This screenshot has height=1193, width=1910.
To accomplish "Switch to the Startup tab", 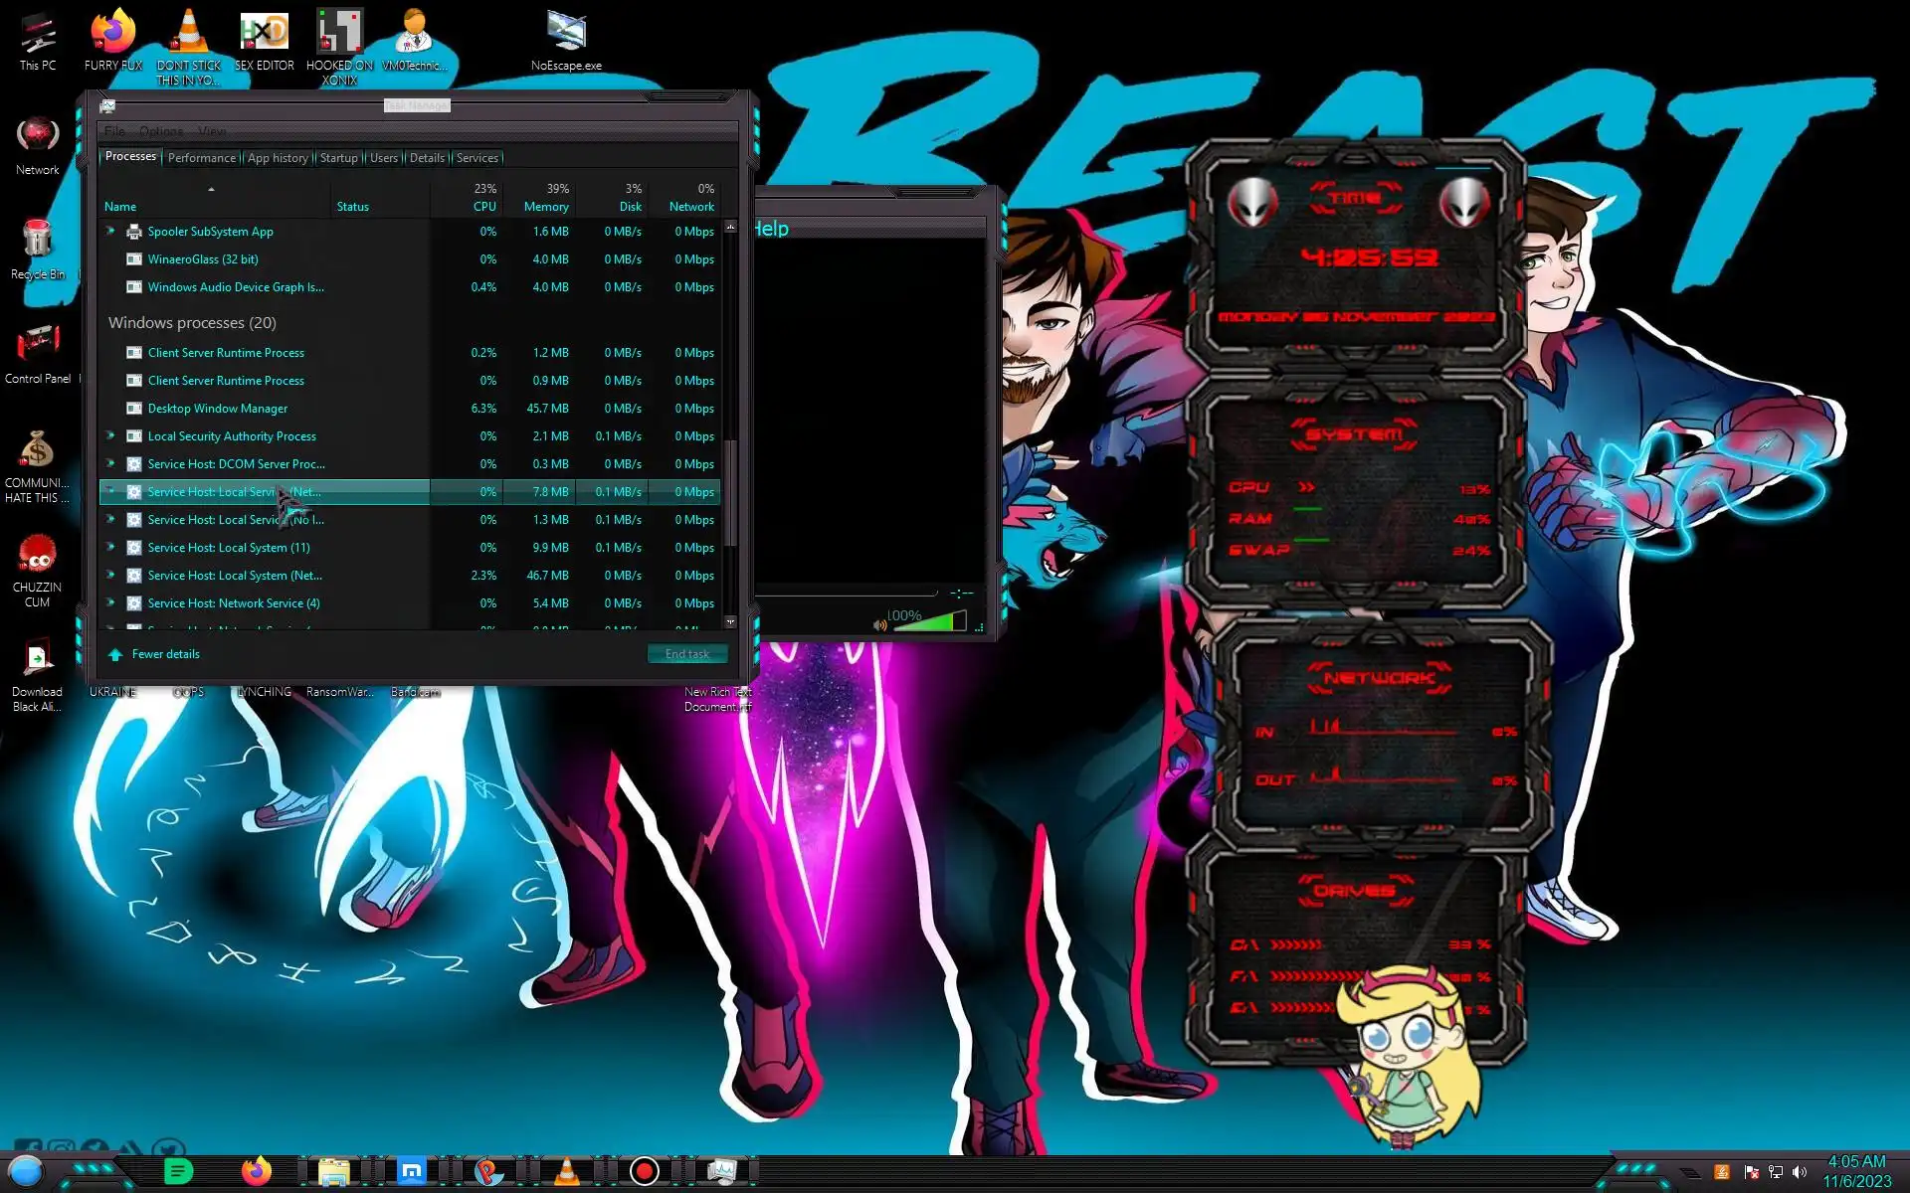I will click(338, 157).
